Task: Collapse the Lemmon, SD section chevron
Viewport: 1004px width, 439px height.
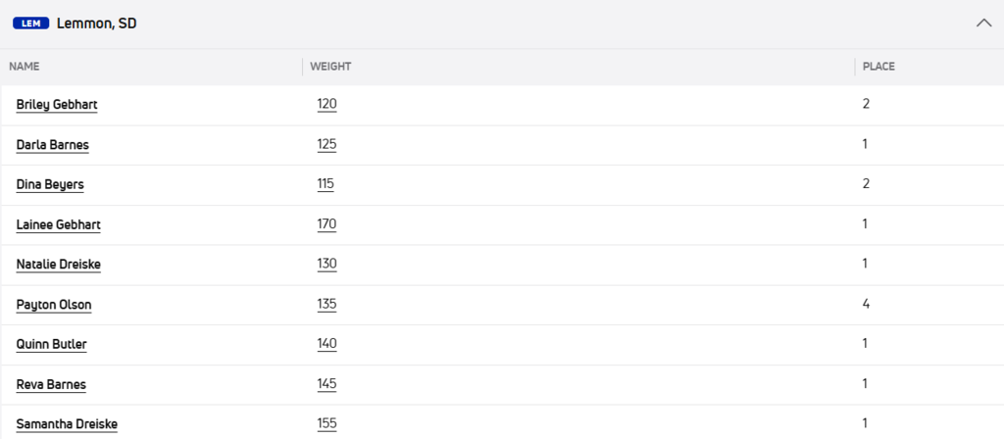Action: [x=984, y=24]
